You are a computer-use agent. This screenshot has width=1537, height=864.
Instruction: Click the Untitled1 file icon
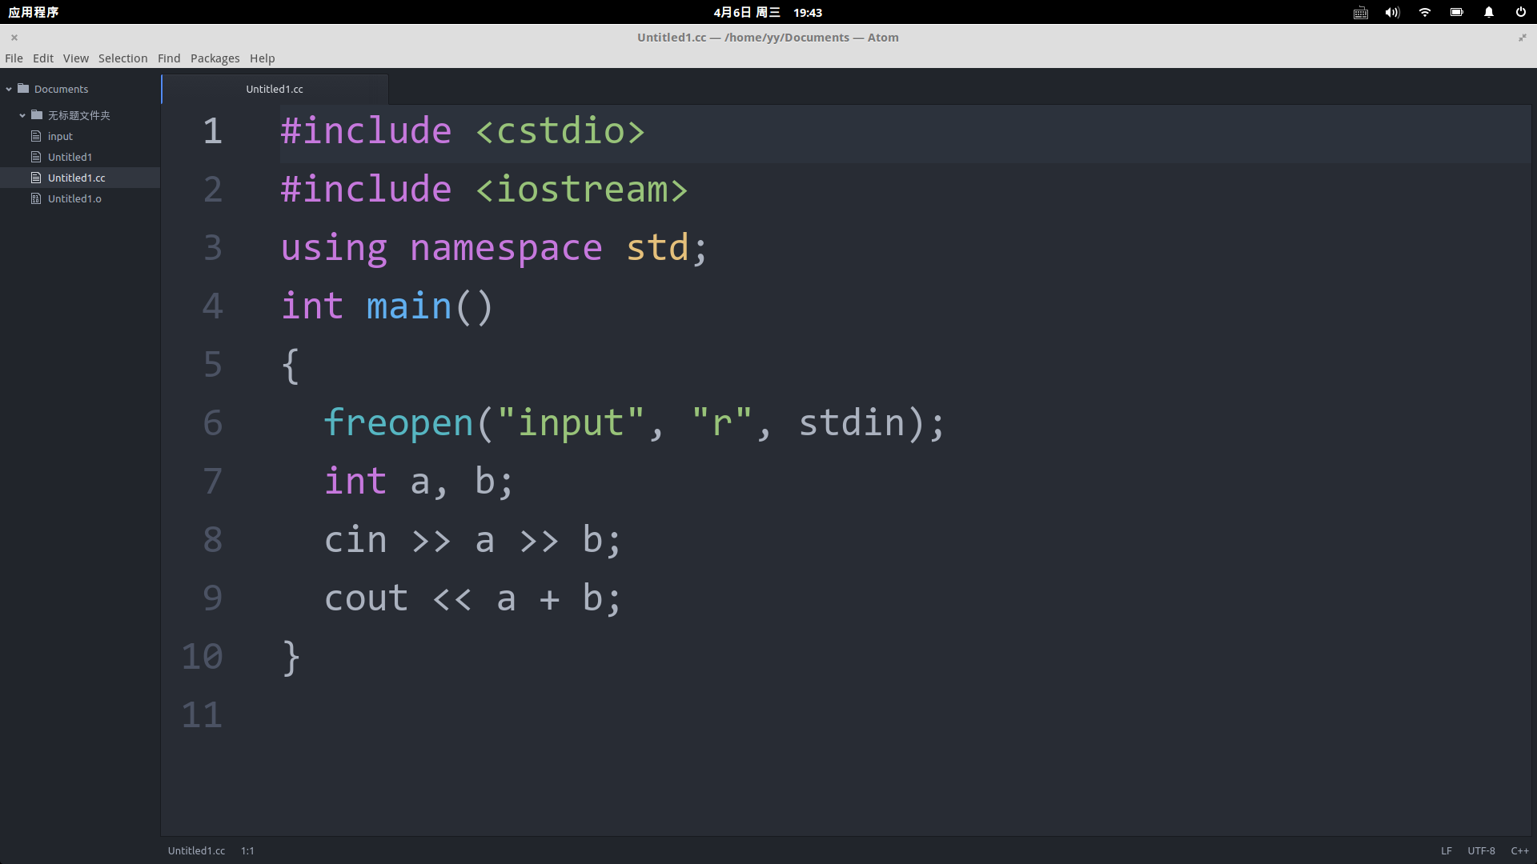tap(36, 157)
